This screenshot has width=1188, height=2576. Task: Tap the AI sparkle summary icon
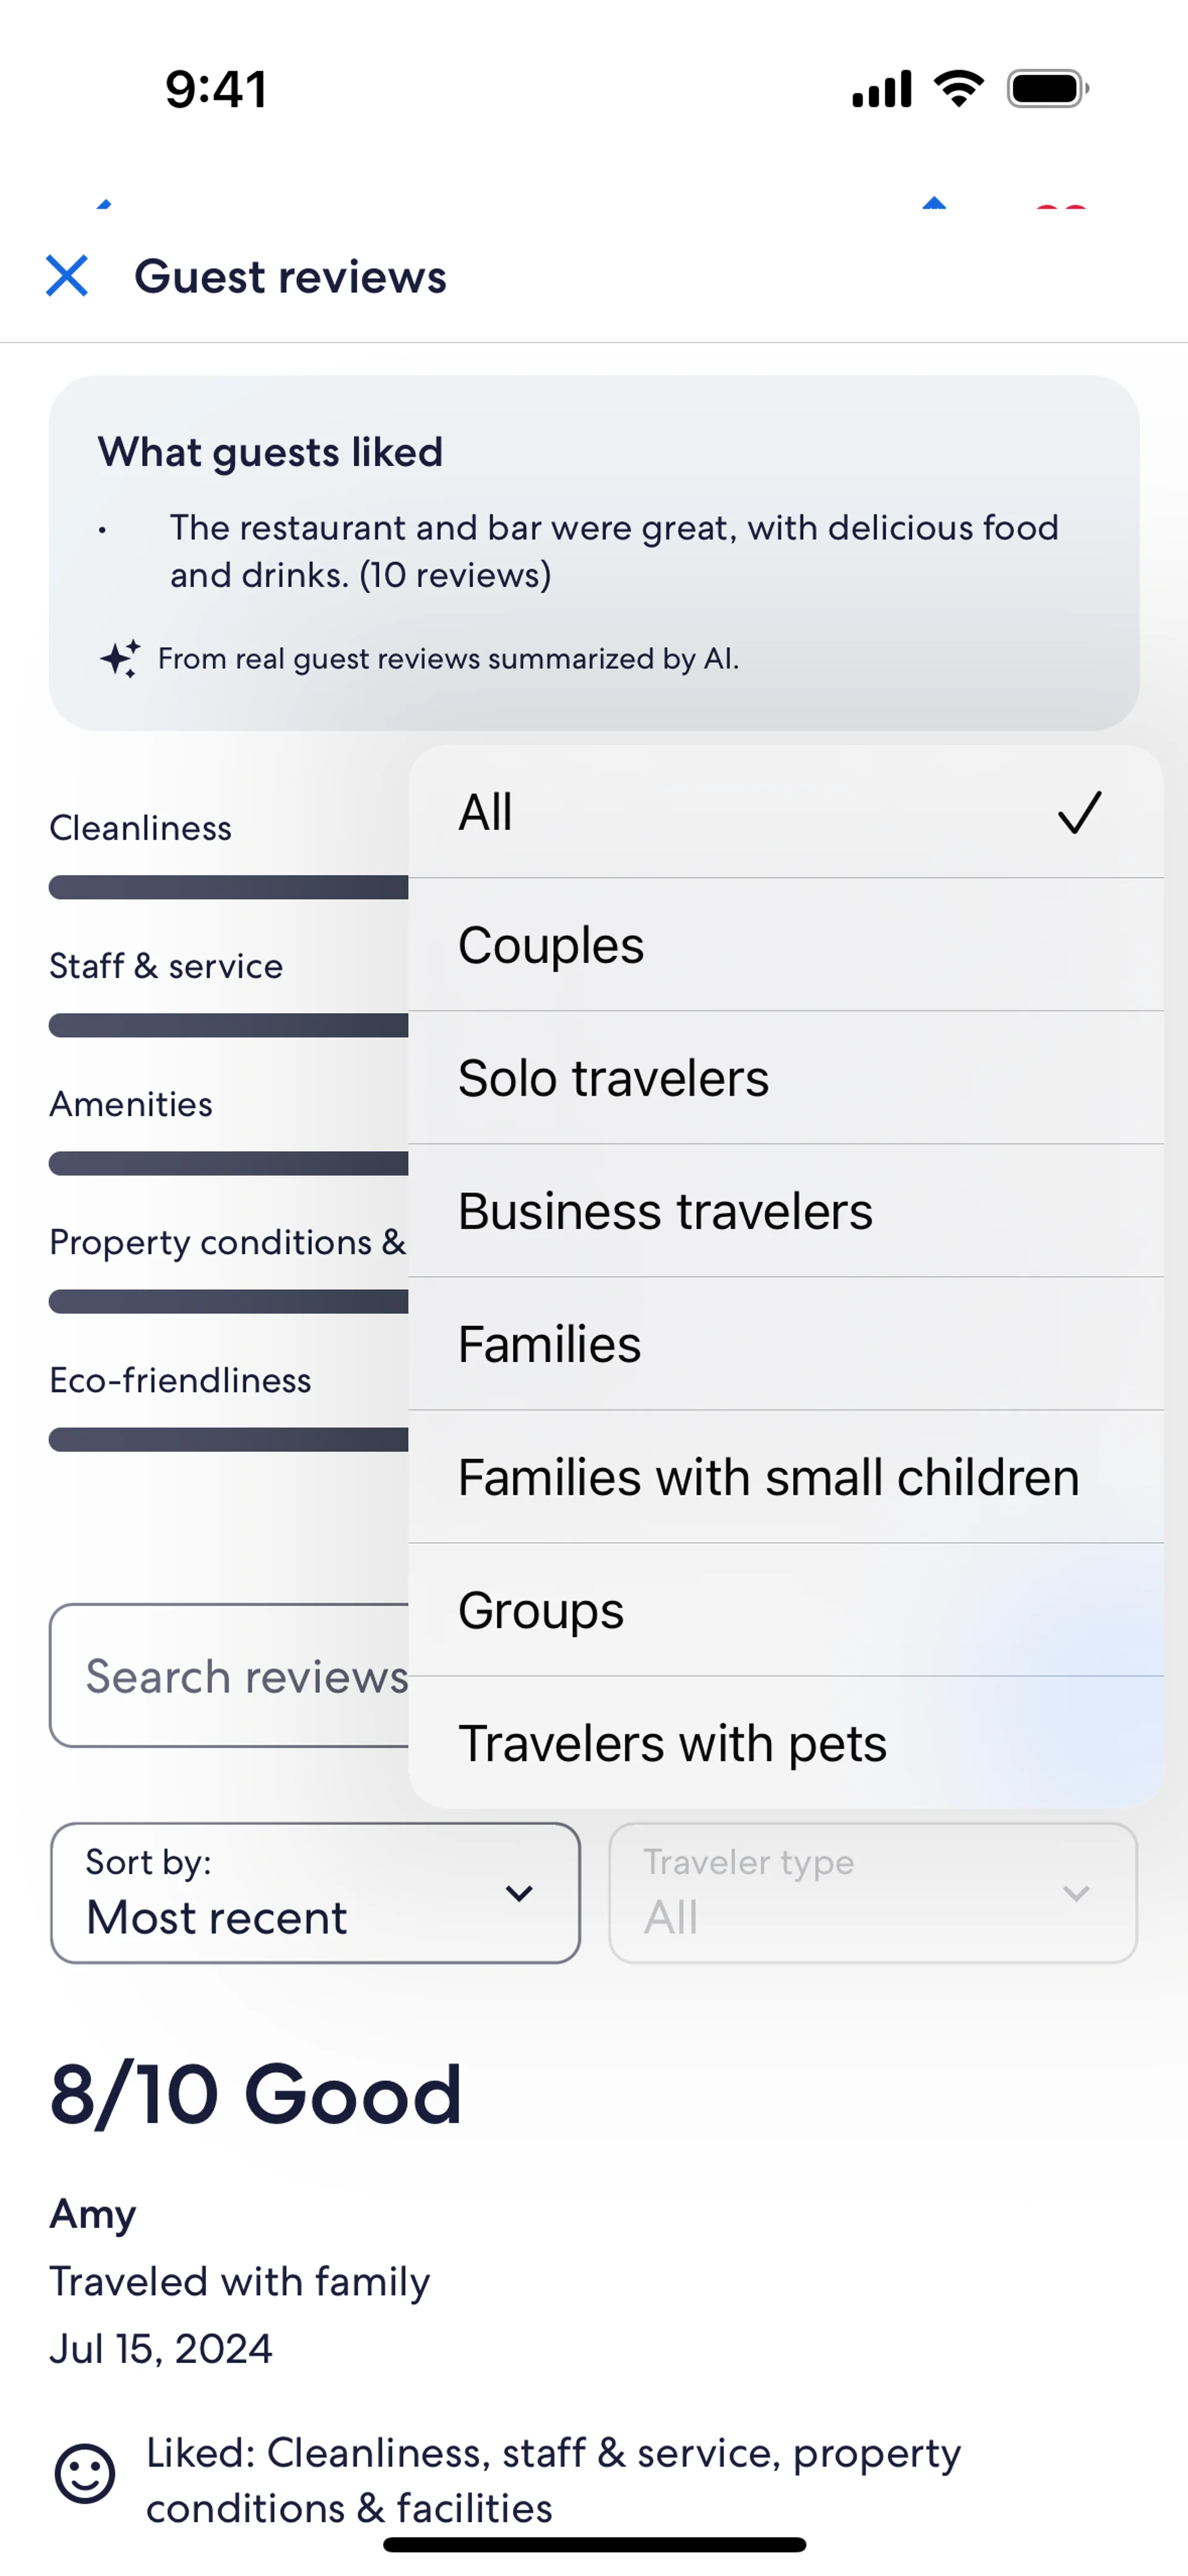click(x=120, y=658)
